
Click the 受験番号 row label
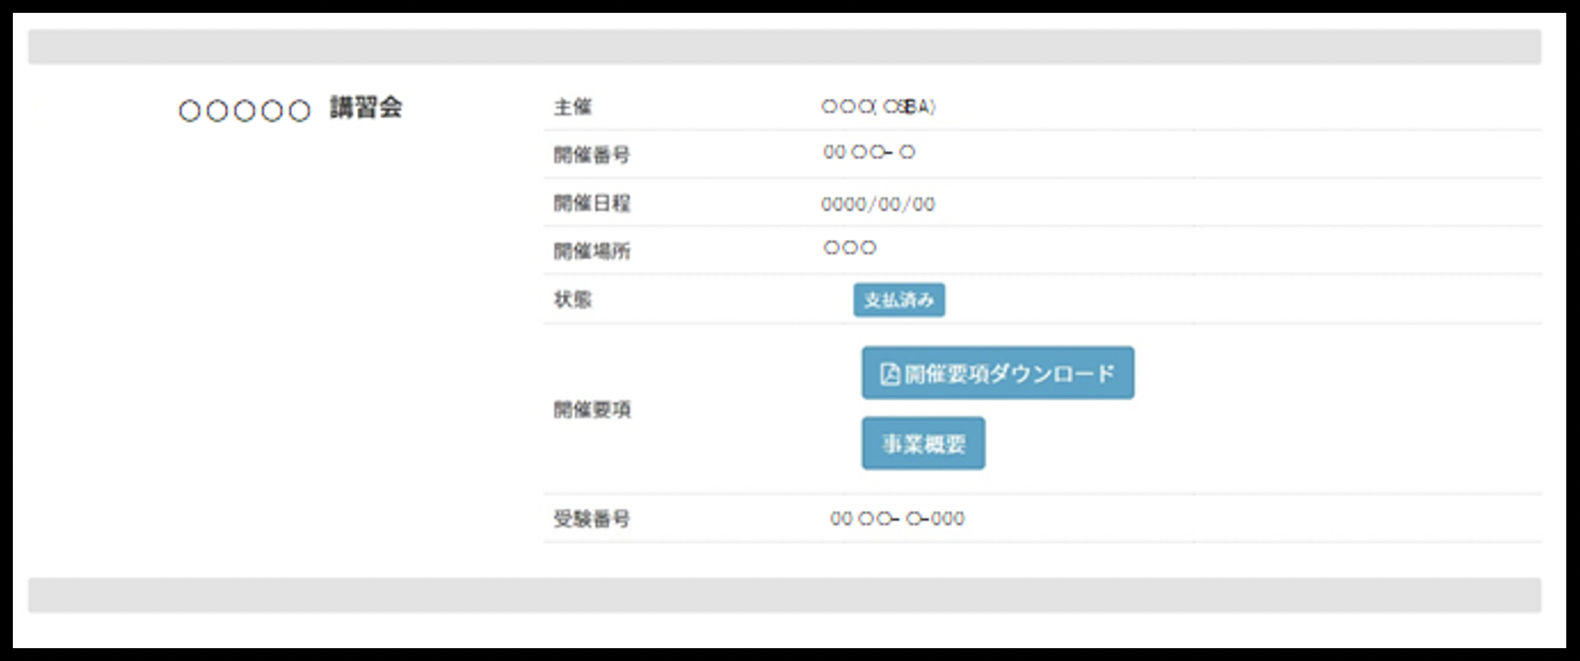click(x=591, y=519)
